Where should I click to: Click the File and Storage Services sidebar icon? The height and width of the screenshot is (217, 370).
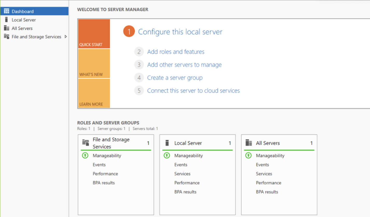click(x=6, y=37)
